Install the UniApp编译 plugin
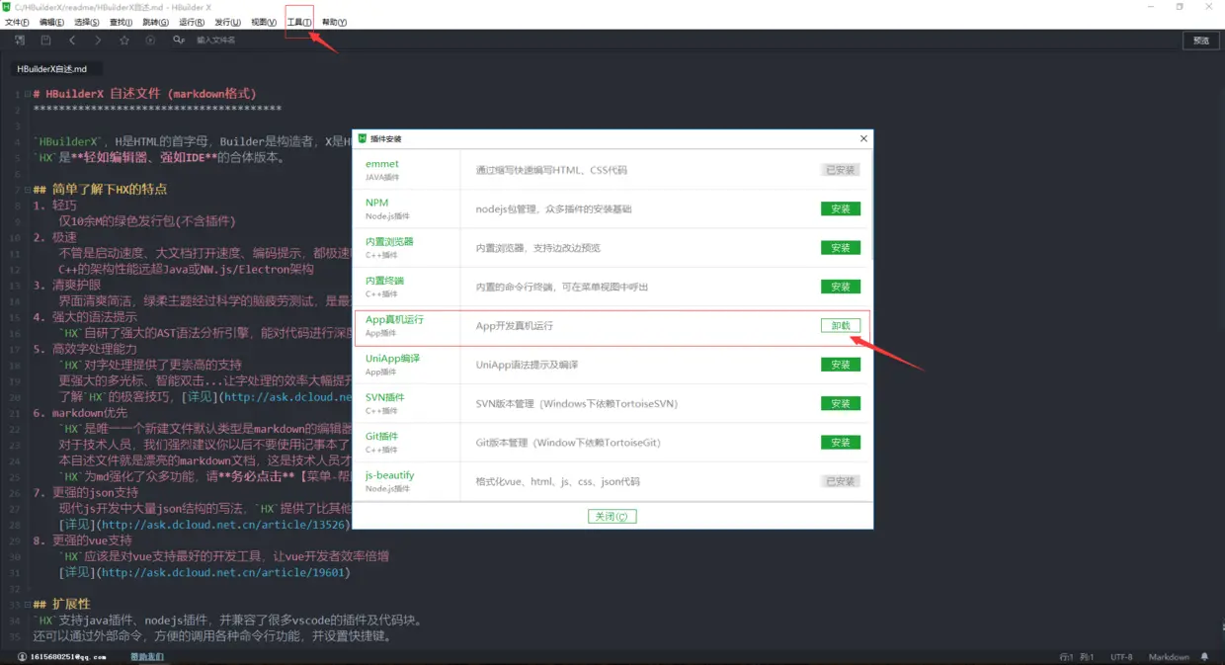This screenshot has height=665, width=1225. (840, 365)
